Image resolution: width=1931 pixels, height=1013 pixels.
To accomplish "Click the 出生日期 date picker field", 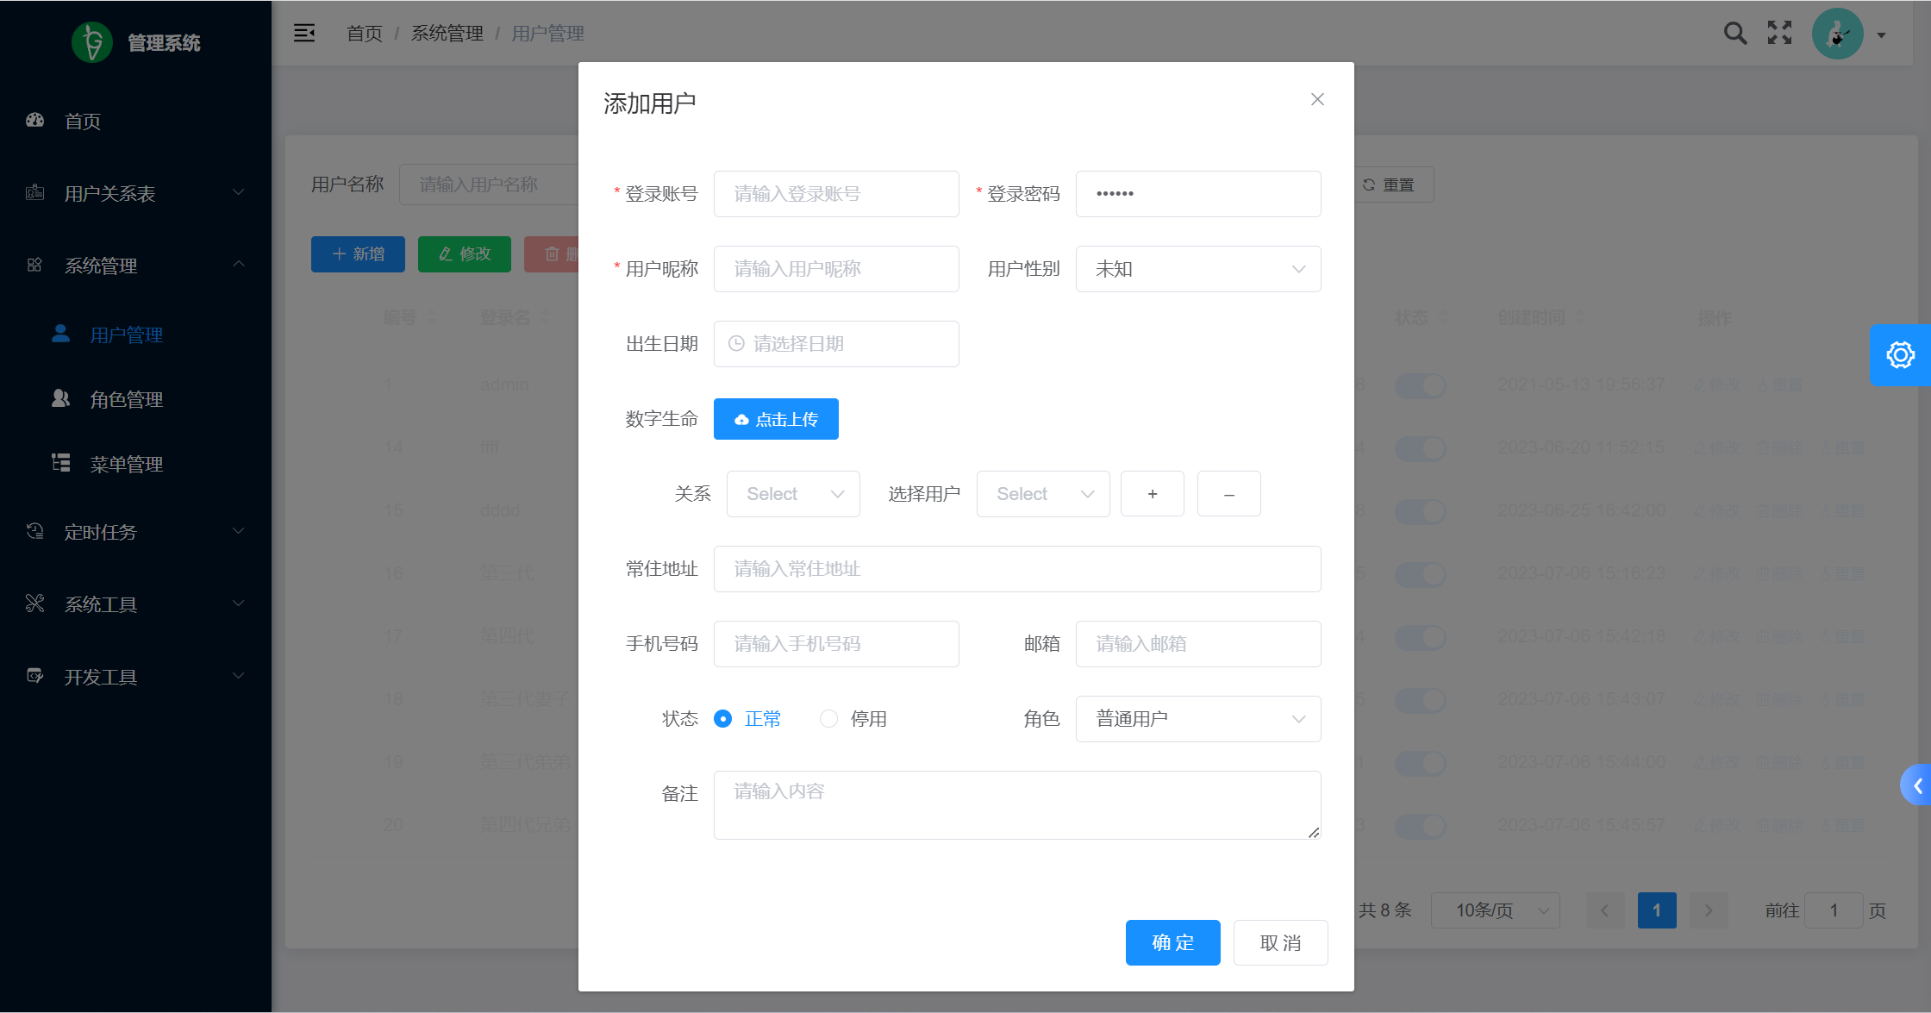I will (835, 344).
